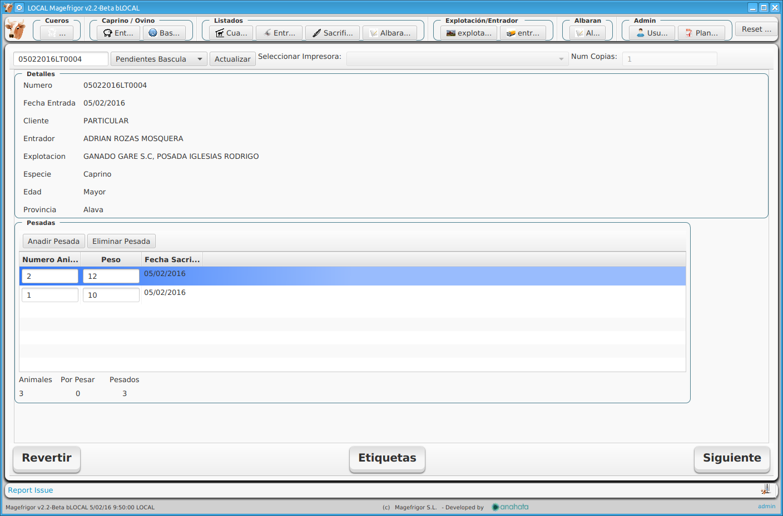Open the Usu... admin users button
Viewport: 783px width, 516px height.
pos(652,33)
